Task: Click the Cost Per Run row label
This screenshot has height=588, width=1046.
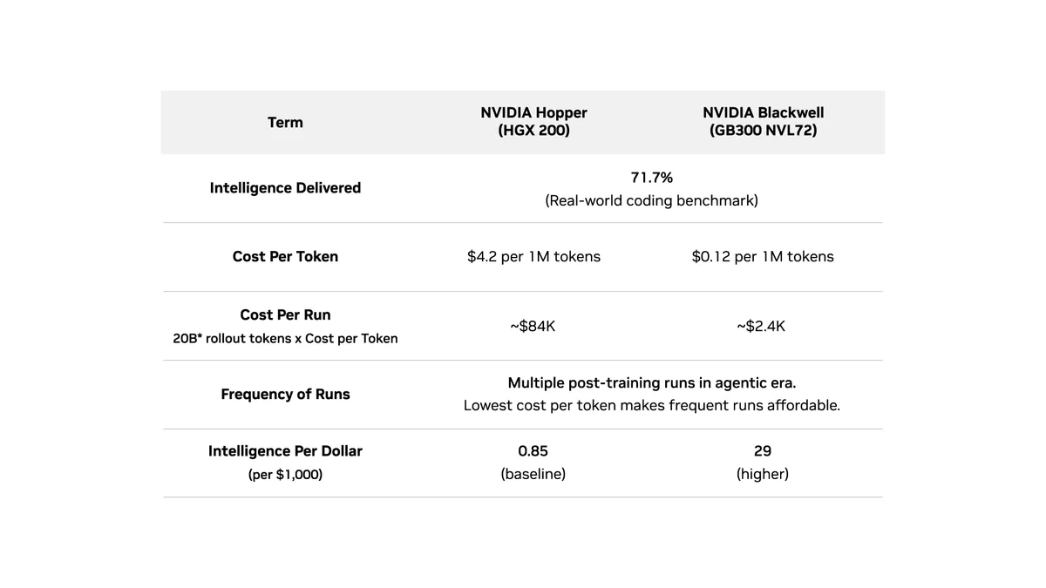Action: click(285, 314)
